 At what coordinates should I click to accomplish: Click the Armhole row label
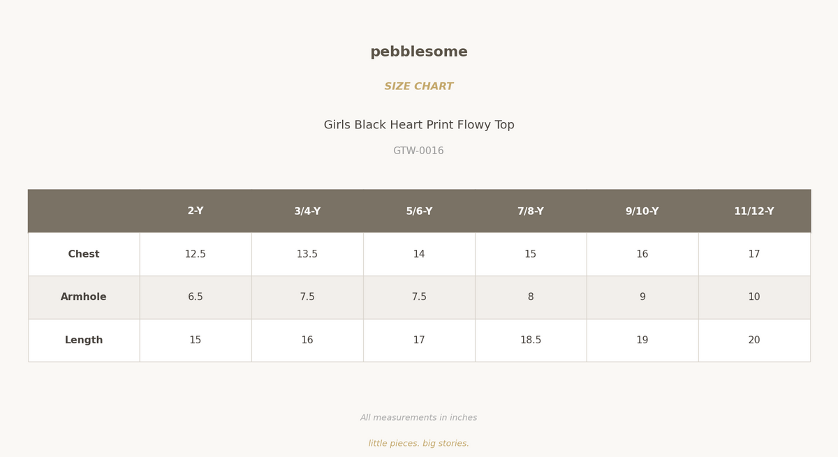click(84, 297)
